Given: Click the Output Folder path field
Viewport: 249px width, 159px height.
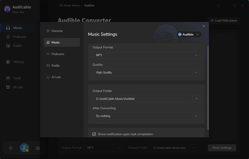Looking at the screenshot, I should tap(142, 99).
